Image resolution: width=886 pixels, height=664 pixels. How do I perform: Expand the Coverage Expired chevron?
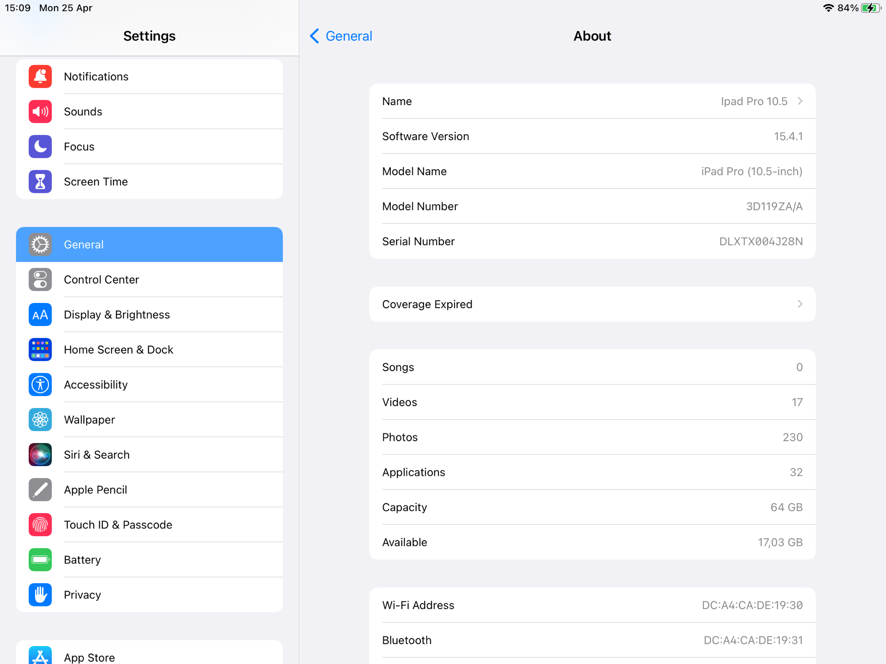point(800,304)
